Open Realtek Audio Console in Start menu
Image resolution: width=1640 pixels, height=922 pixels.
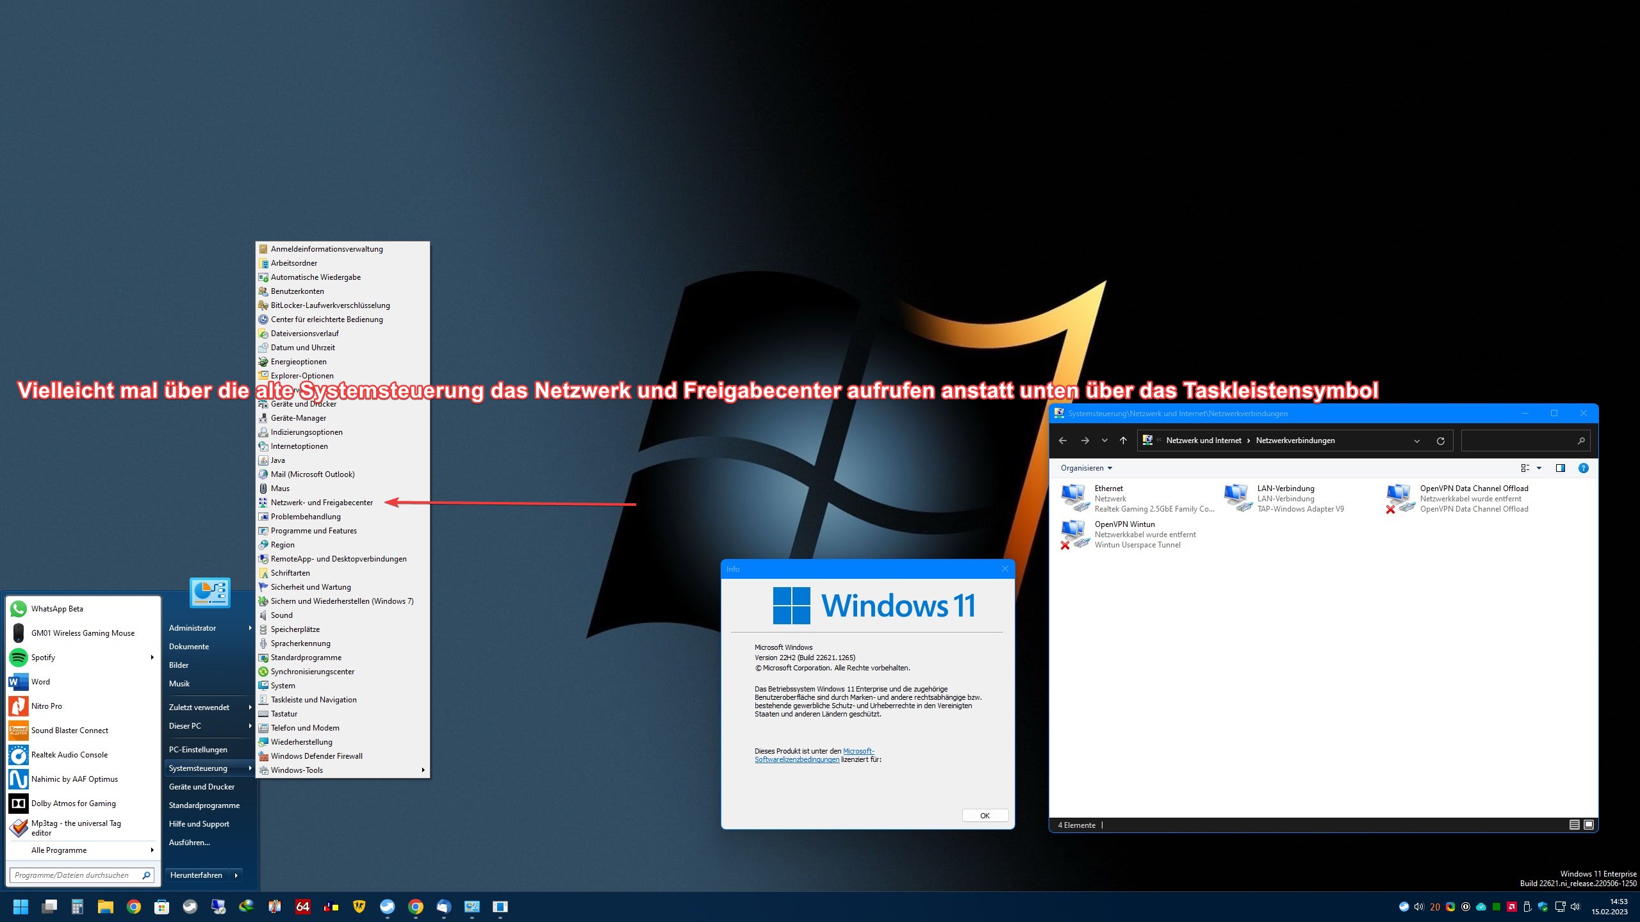tap(82, 755)
